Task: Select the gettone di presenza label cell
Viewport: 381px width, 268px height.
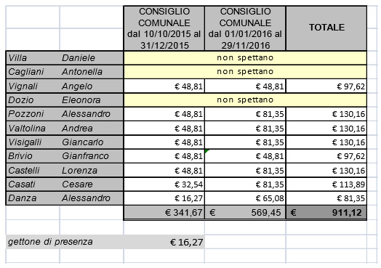Action: (x=65, y=242)
